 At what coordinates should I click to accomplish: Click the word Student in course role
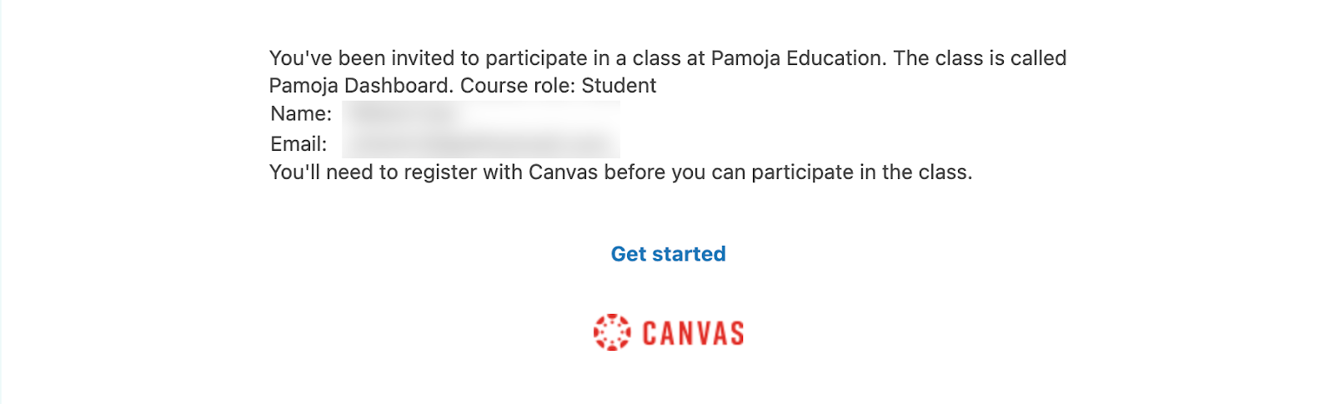(x=619, y=86)
